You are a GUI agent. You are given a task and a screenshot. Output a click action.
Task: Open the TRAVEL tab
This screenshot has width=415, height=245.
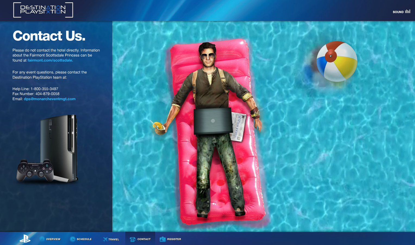(x=111, y=239)
